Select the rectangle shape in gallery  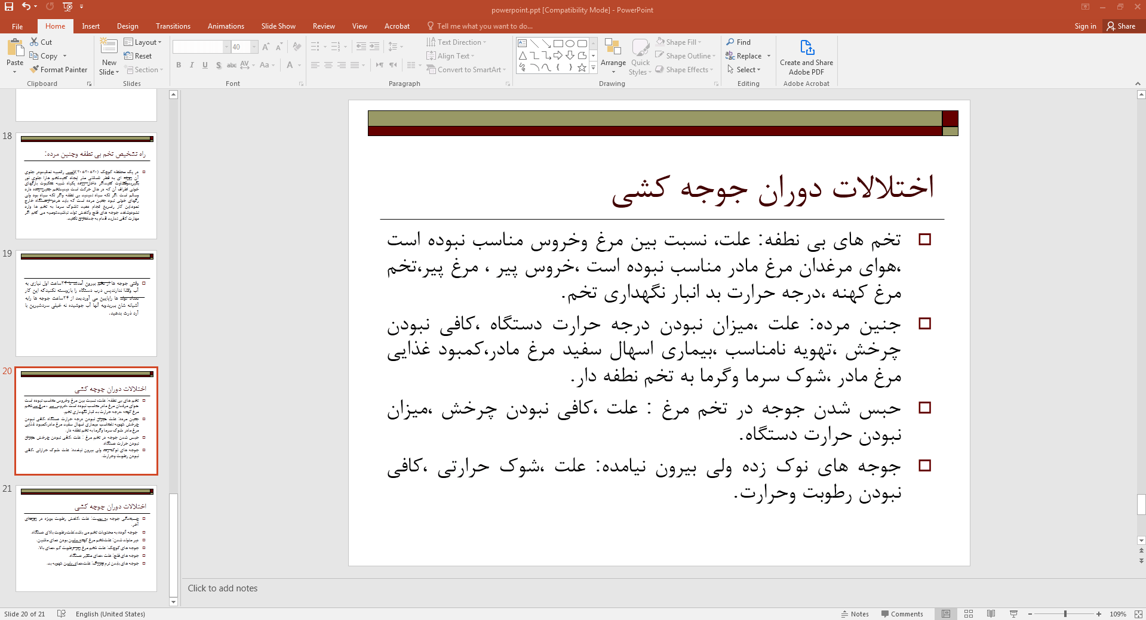tap(558, 44)
